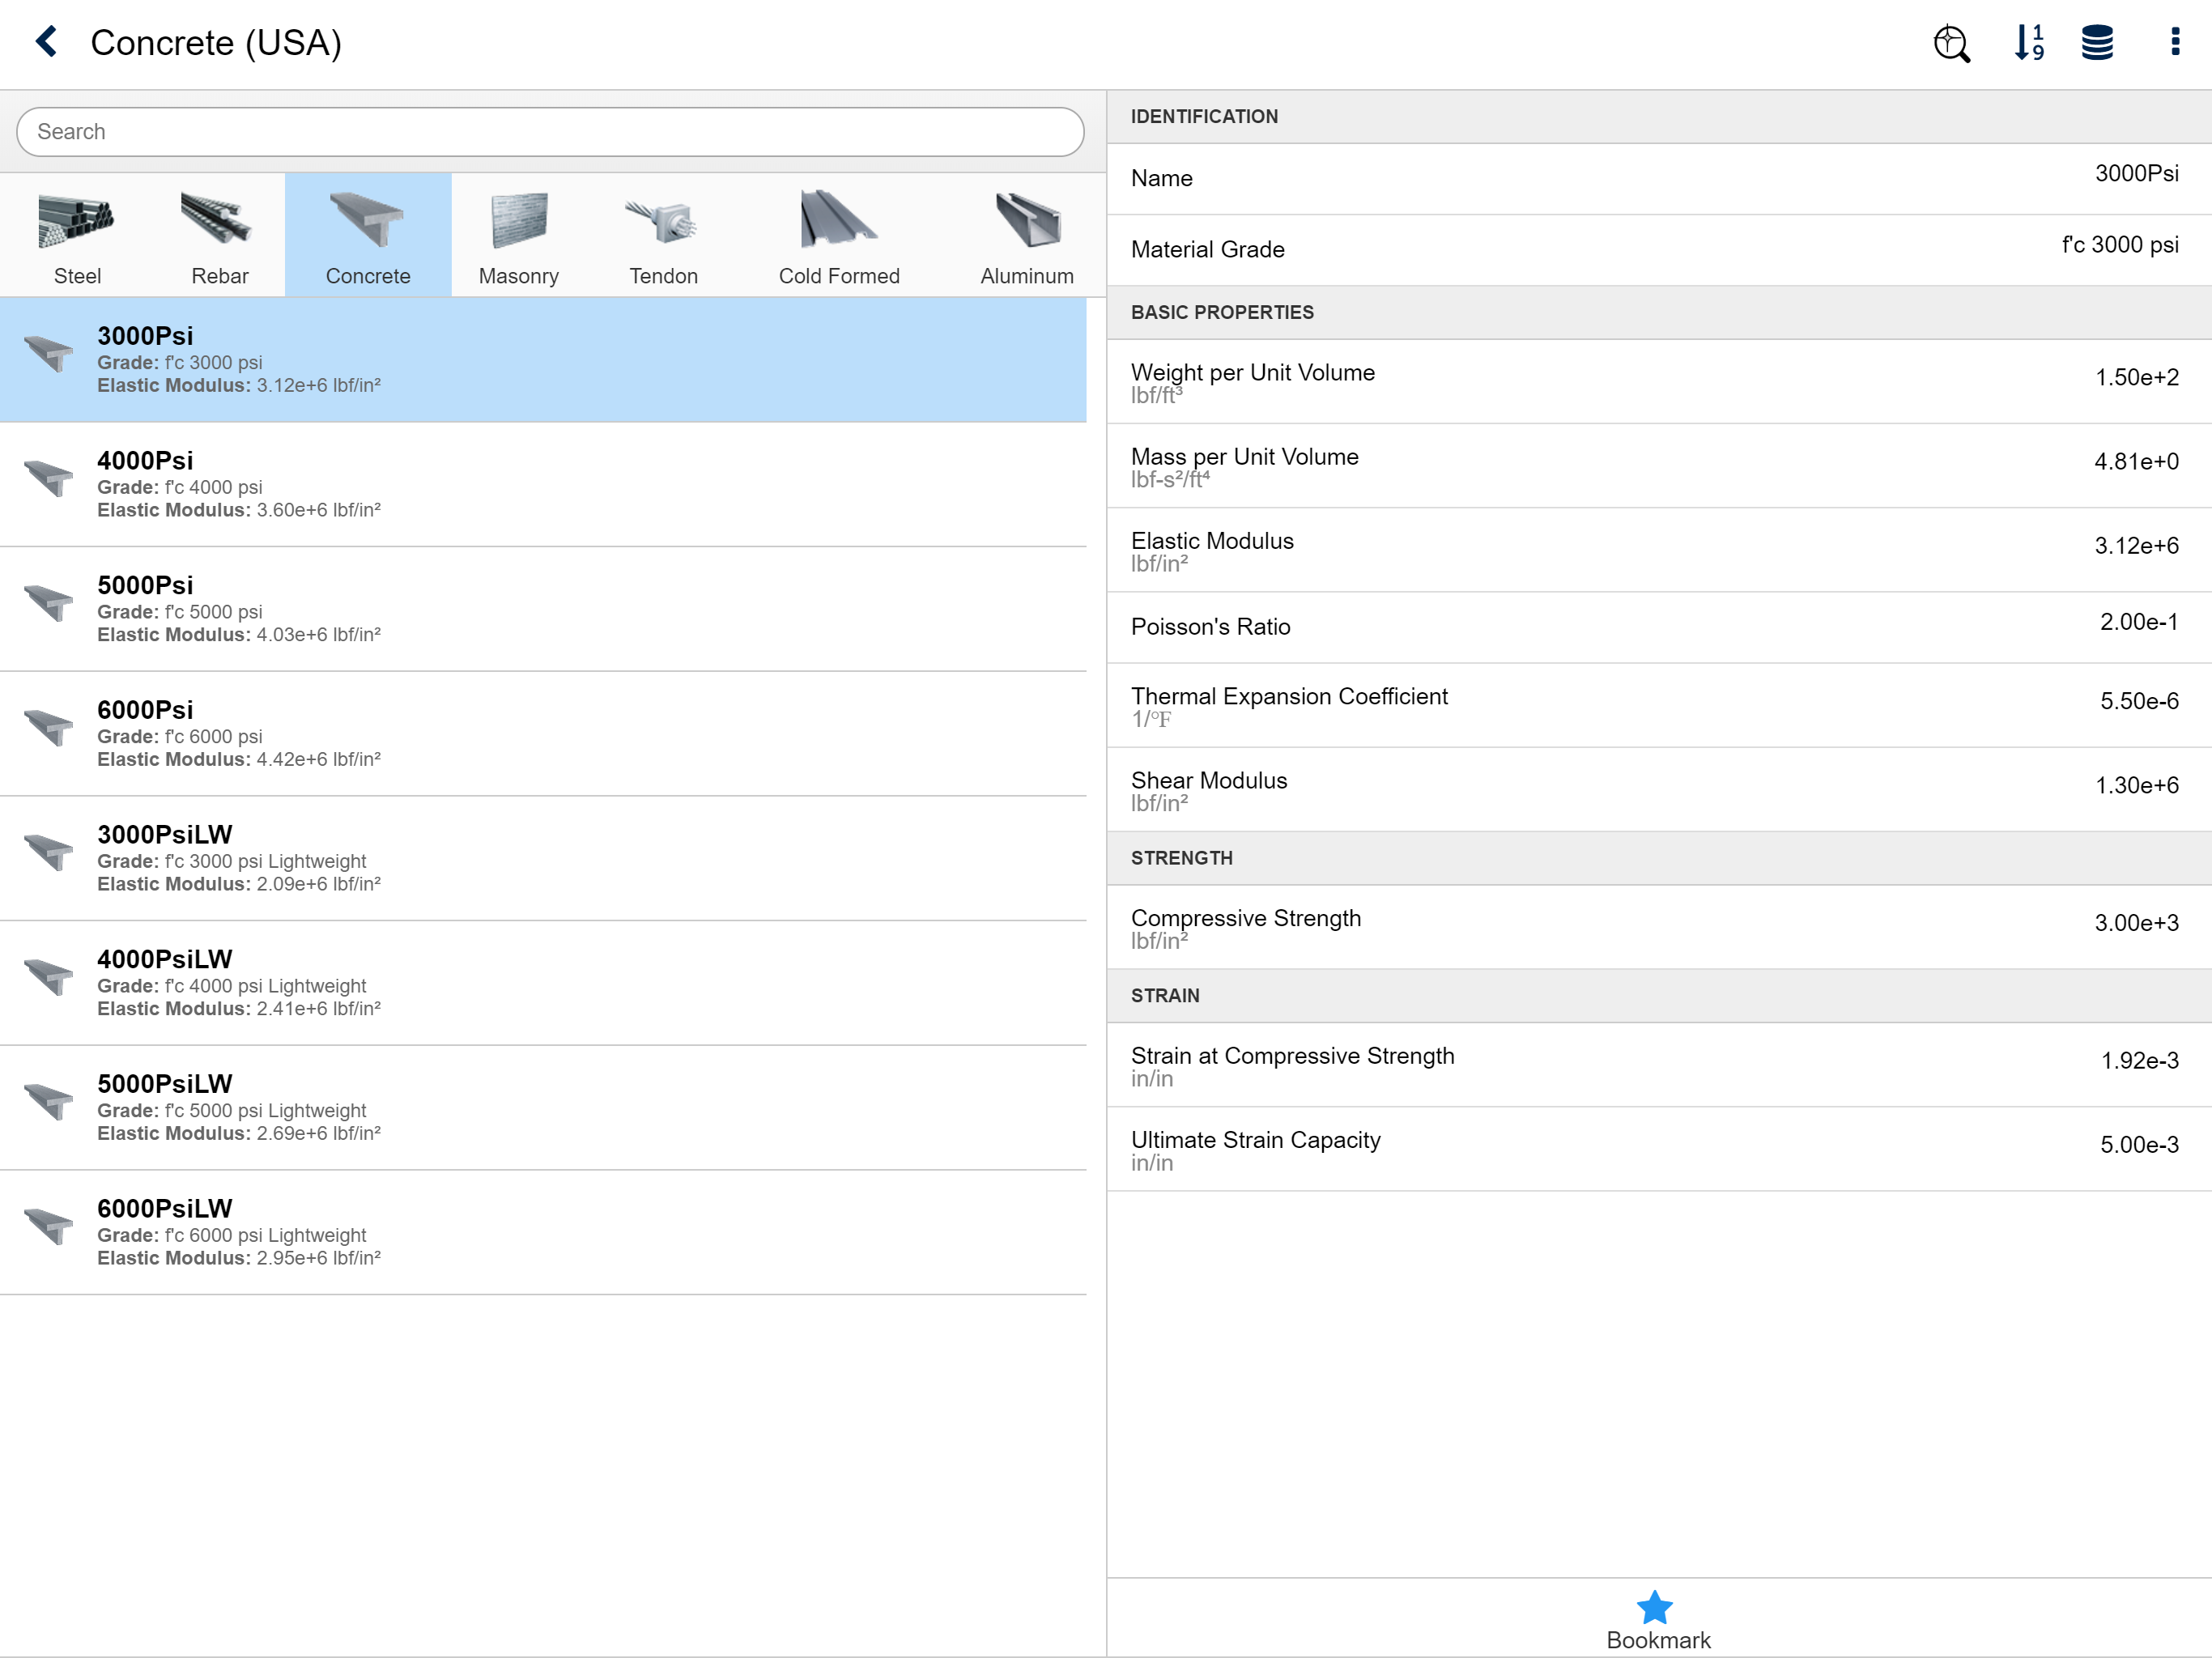The height and width of the screenshot is (1658, 2212).
Task: Select the 6000Psi material row
Action: [543, 735]
